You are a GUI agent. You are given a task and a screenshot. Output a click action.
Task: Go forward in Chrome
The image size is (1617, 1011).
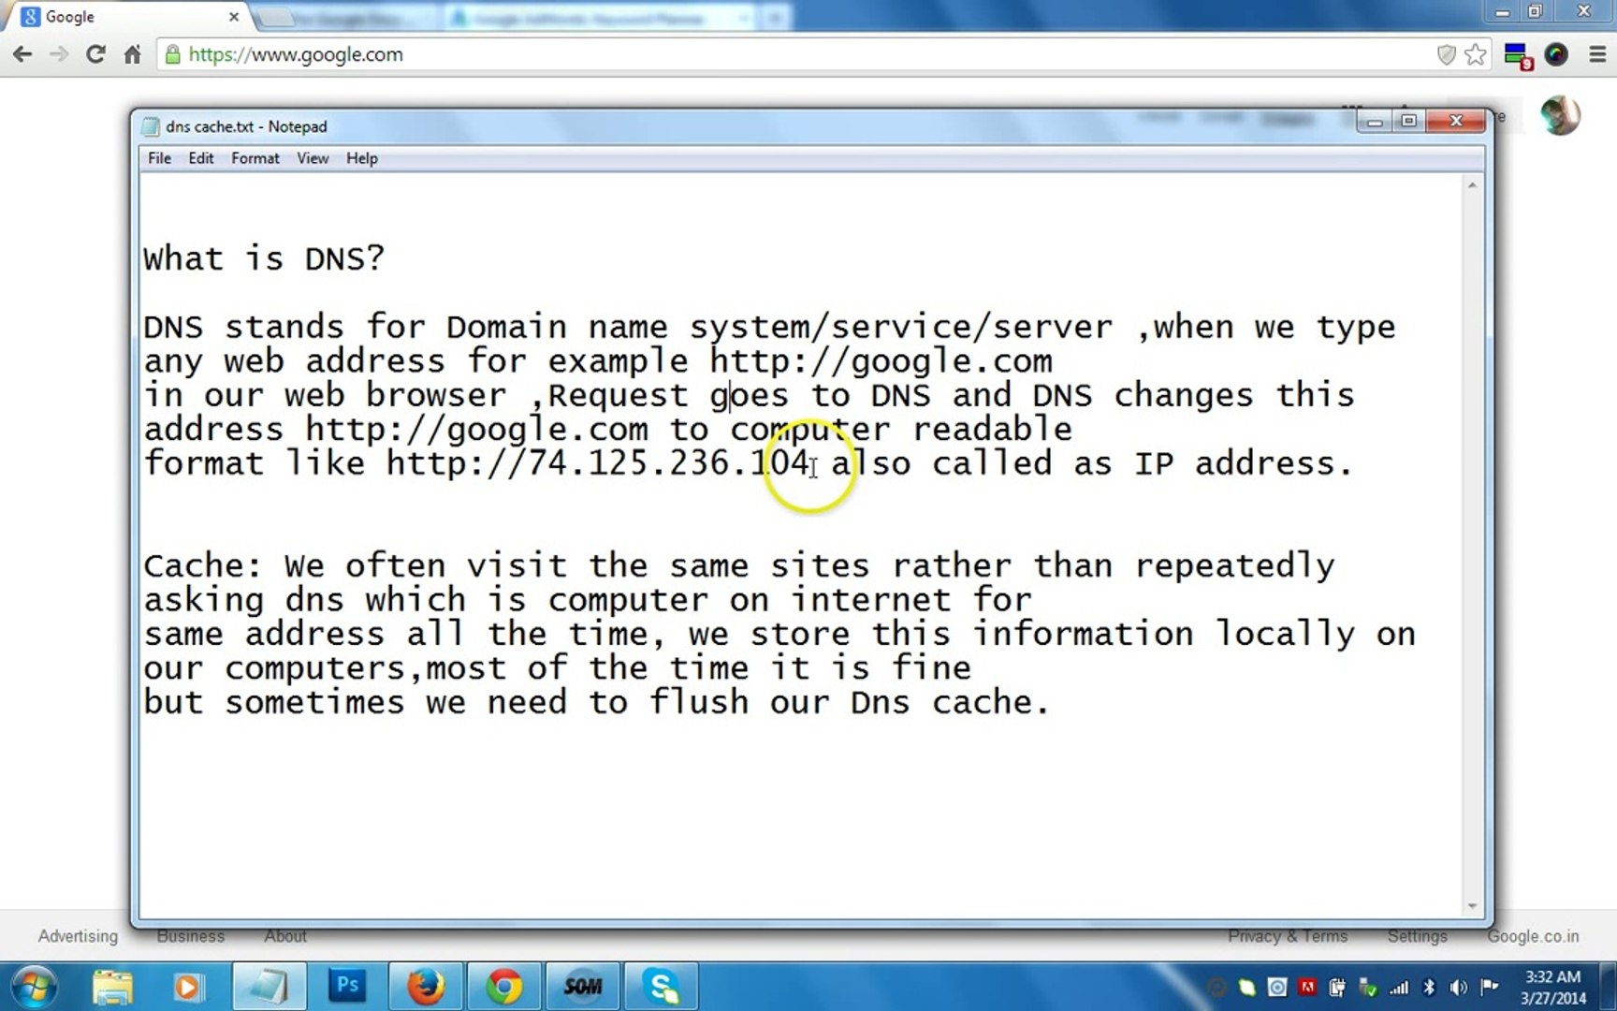59,54
